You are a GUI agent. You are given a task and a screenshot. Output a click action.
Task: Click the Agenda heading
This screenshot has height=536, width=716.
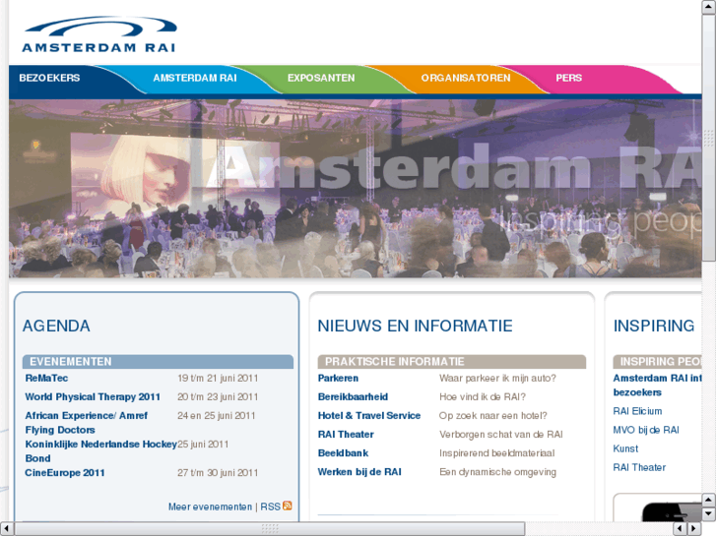tap(56, 326)
